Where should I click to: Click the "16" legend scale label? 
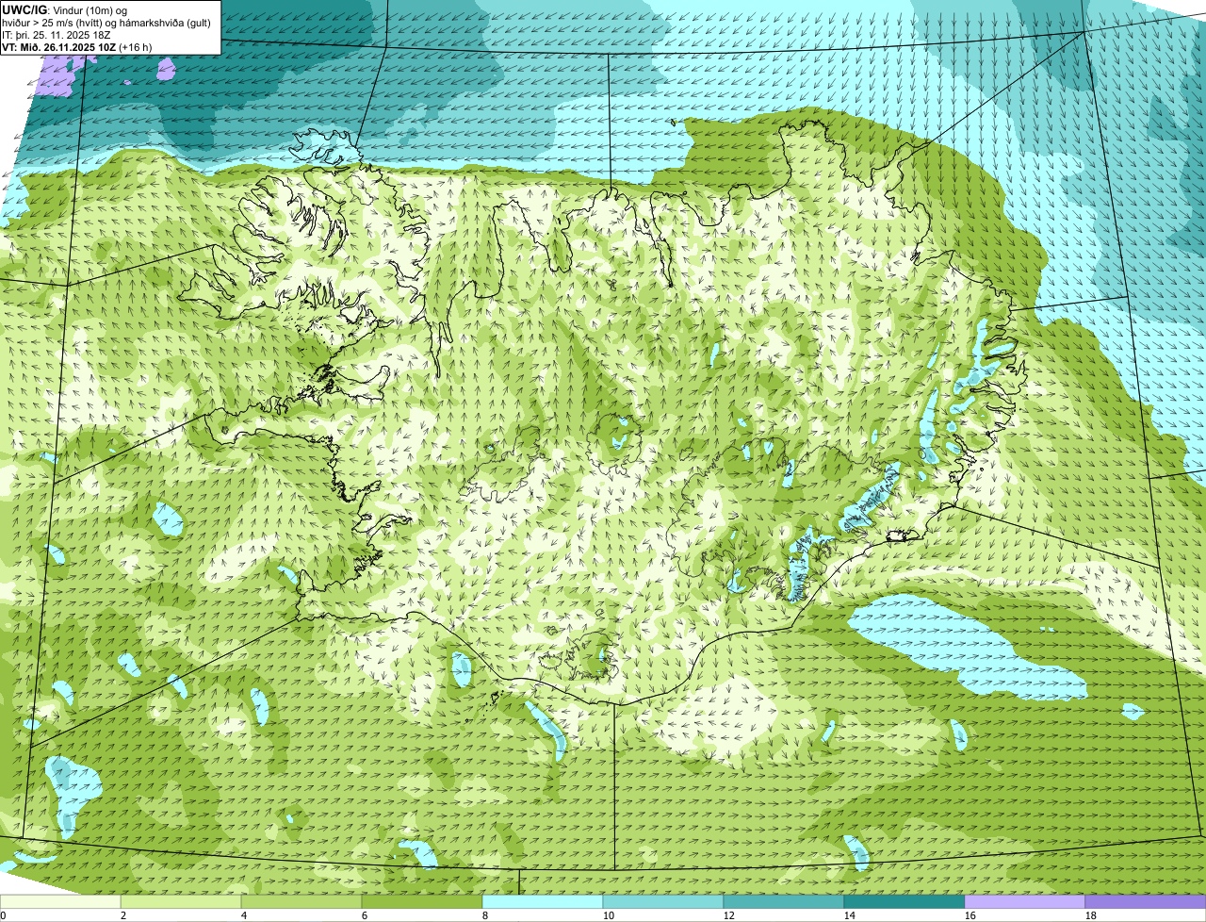[x=970, y=915]
